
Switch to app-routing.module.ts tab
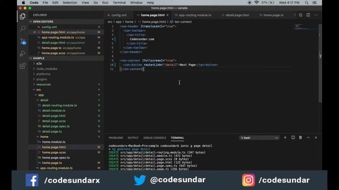(x=195, y=15)
